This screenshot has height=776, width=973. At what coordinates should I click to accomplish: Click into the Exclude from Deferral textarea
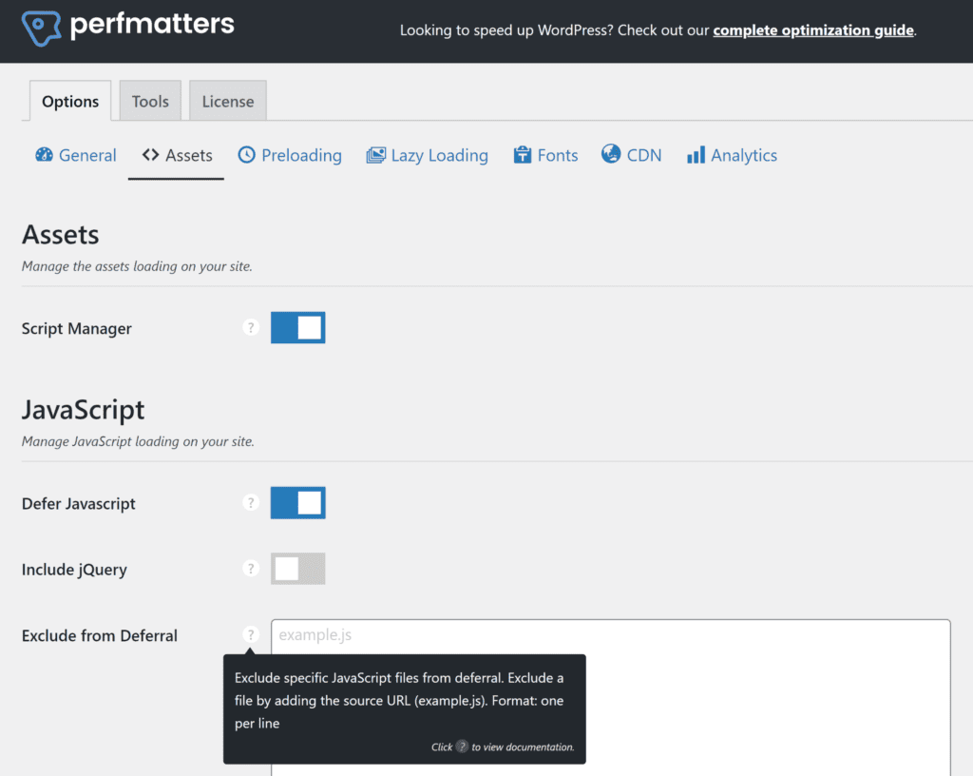coord(611,697)
